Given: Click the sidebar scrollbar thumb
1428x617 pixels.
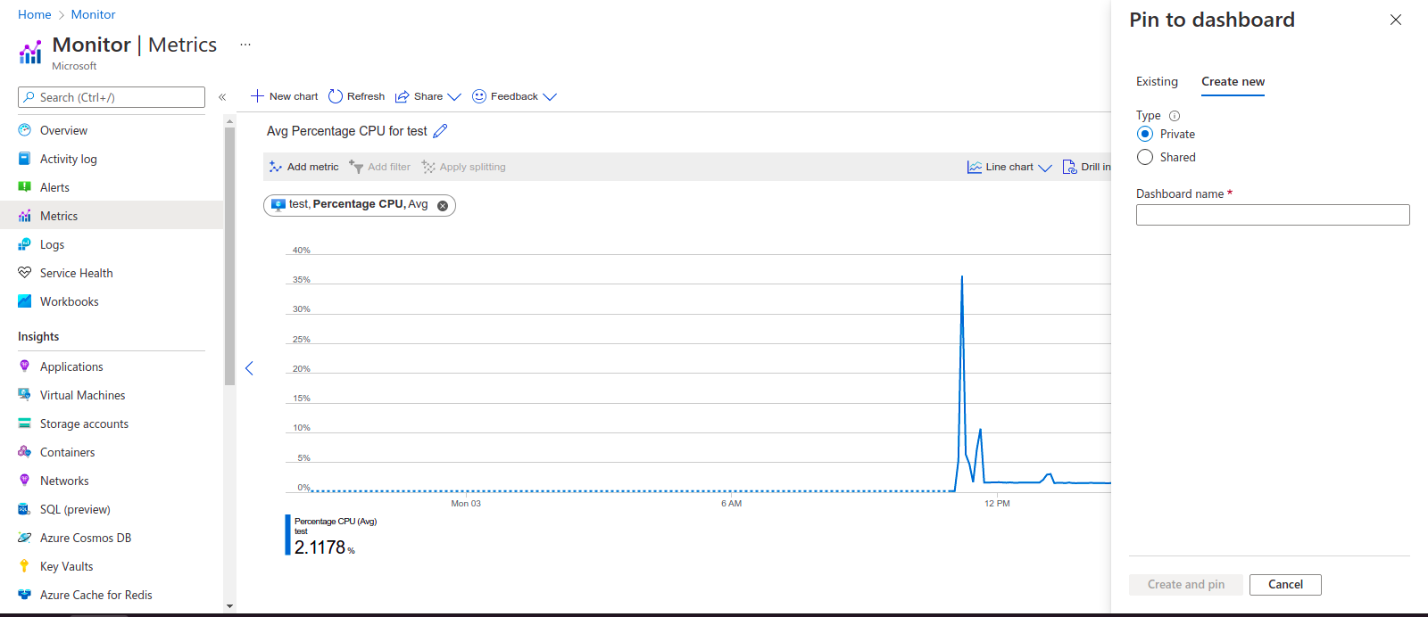Looking at the screenshot, I should pyautogui.click(x=229, y=256).
